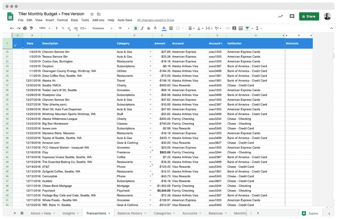Open the 123 number format dropdown
The width and height of the screenshot is (337, 219).
pyautogui.click(x=83, y=28)
